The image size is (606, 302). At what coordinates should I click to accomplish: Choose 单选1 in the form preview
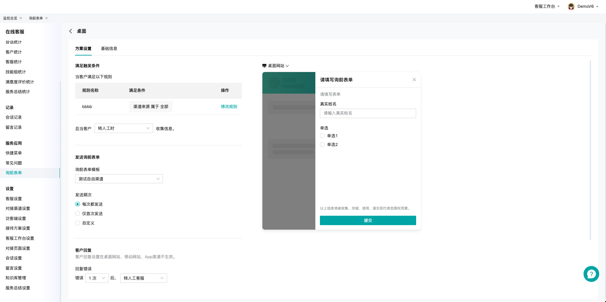322,136
